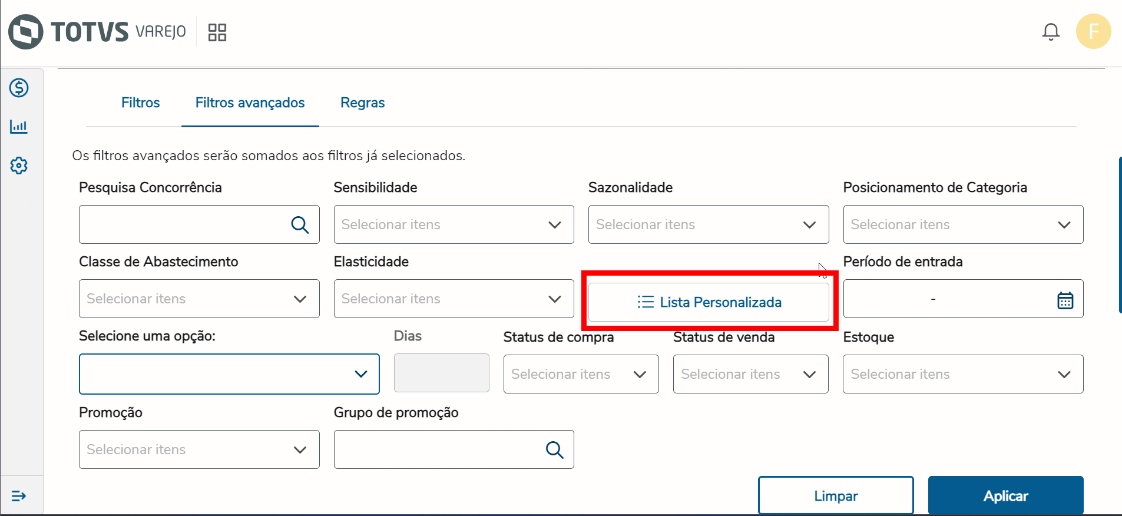
Task: Open the settings gear sidebar icon
Action: click(19, 166)
